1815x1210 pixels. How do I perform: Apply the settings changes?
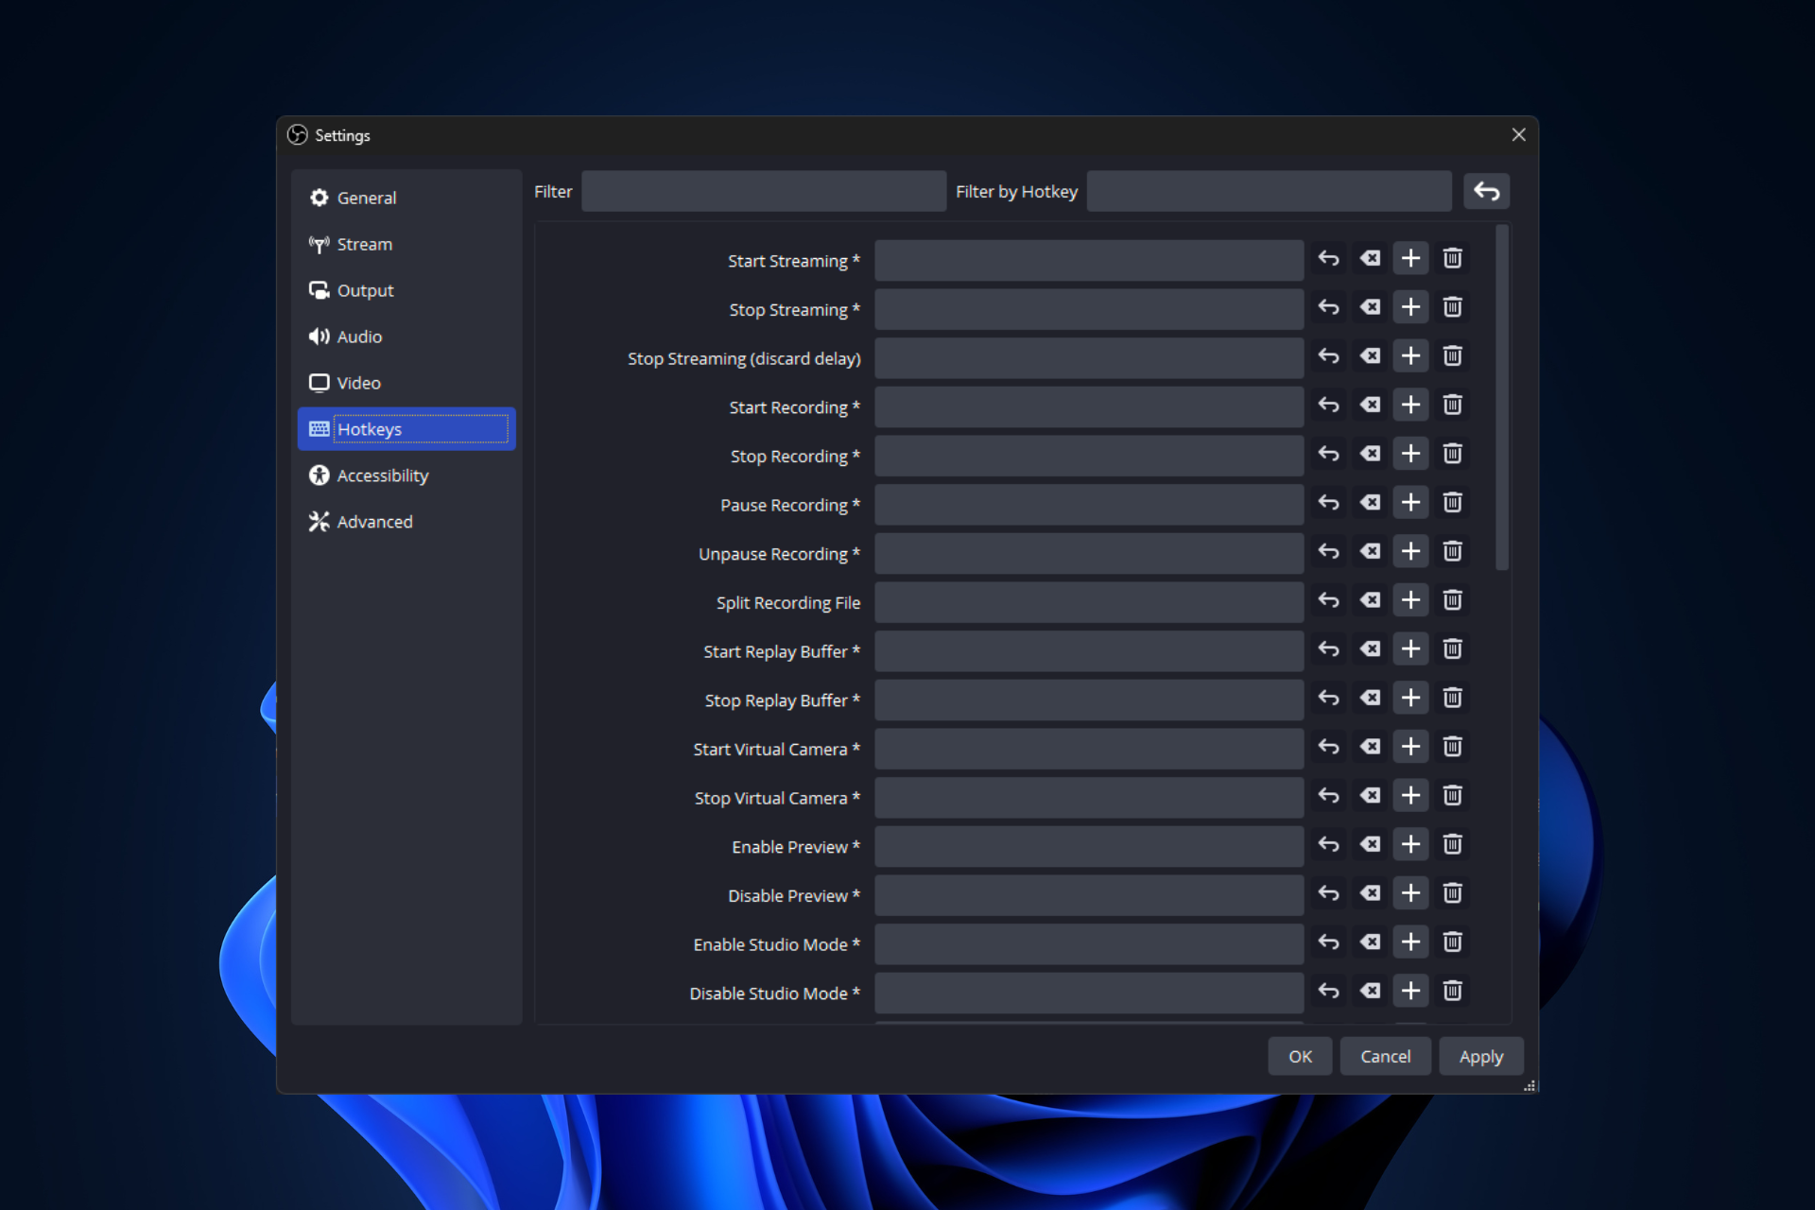pos(1480,1056)
